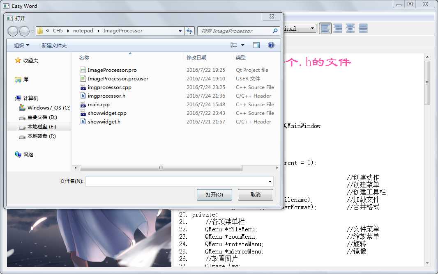Open 本地磁盘 (F:) drive

coord(37,136)
